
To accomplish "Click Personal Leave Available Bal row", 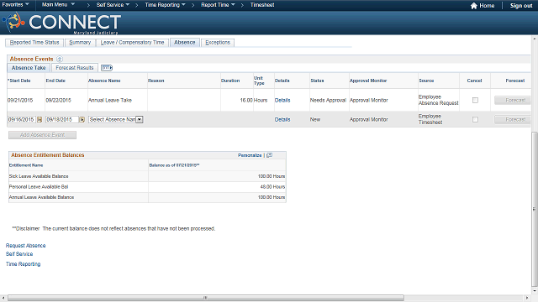I will pos(147,186).
